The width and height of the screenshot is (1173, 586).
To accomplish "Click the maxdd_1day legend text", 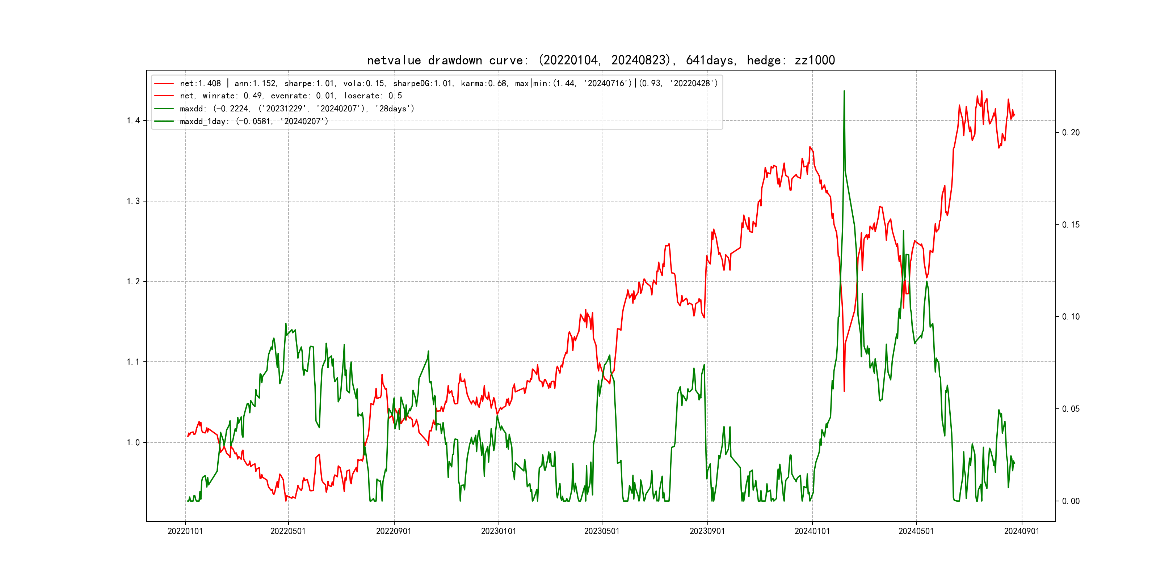I will tap(254, 122).
